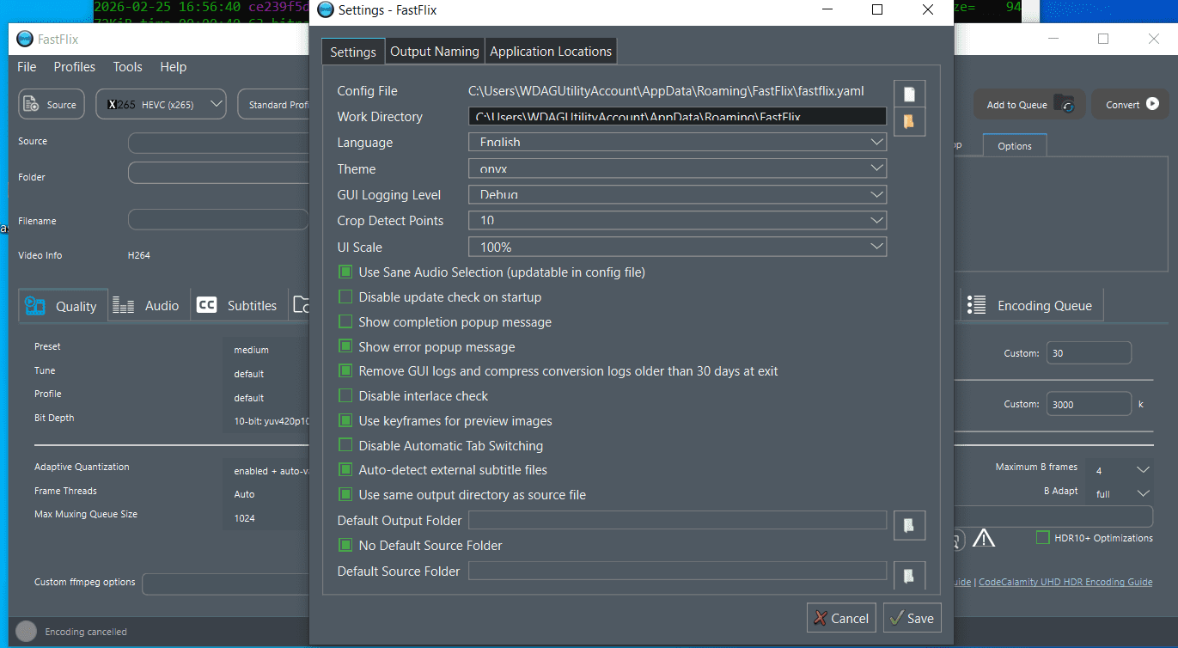Screen dimensions: 1178x648
Task: Browse for Work Directory via folder icon
Action: coord(910,121)
